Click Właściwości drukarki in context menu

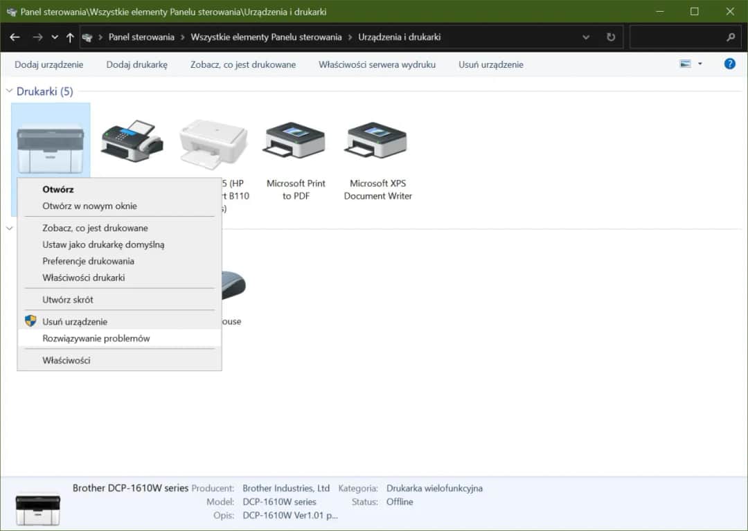[x=84, y=278]
